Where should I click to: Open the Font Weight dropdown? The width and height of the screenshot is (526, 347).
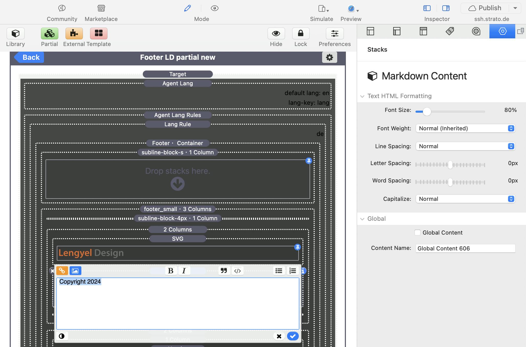[x=465, y=128]
